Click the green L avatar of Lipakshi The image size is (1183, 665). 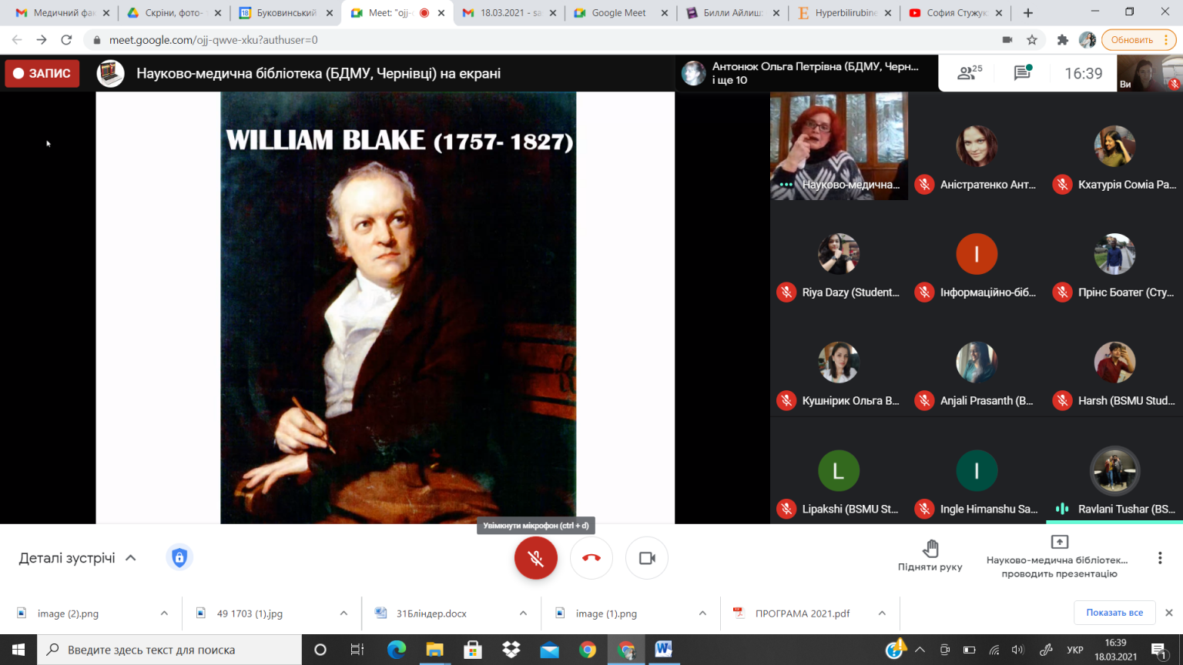[839, 470]
